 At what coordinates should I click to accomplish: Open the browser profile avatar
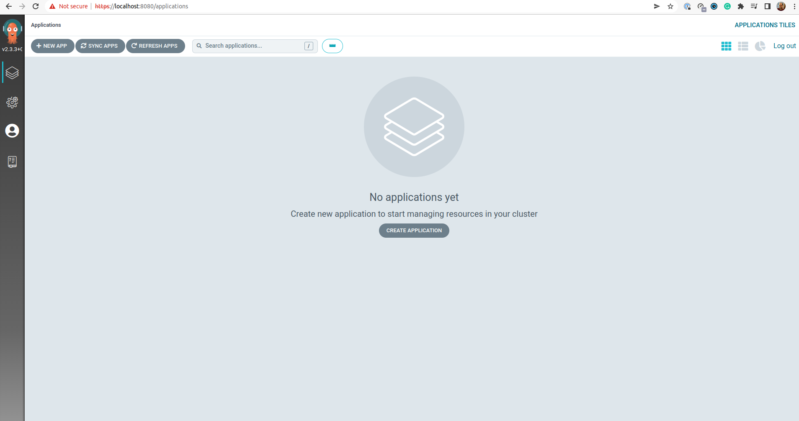pyautogui.click(x=781, y=6)
